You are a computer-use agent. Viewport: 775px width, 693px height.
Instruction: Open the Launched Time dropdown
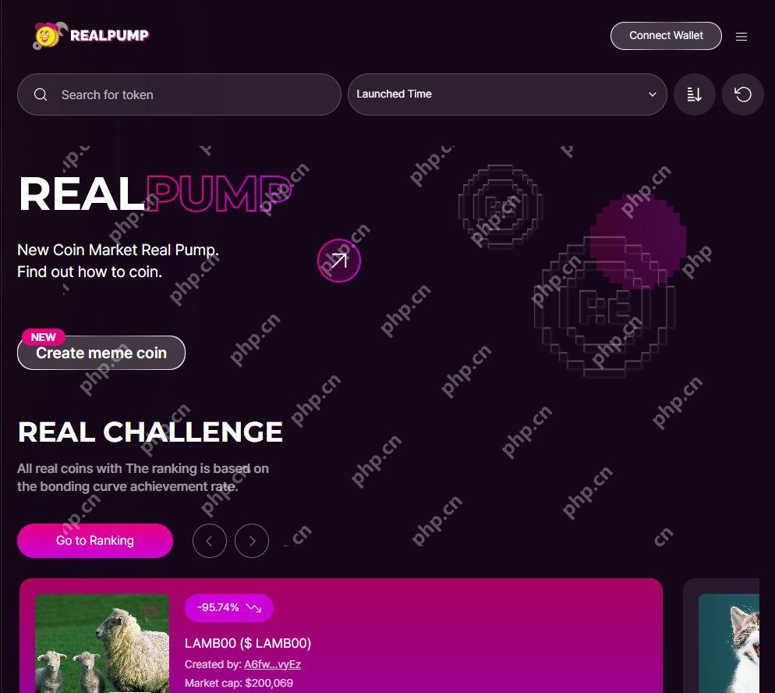click(507, 94)
